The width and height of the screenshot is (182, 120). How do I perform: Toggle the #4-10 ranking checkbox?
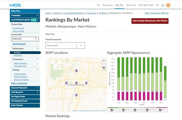pos(123,110)
